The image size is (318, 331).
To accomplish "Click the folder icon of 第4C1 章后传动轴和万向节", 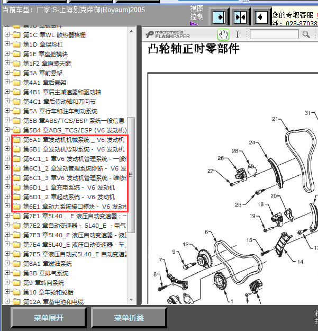I will 16,102.
